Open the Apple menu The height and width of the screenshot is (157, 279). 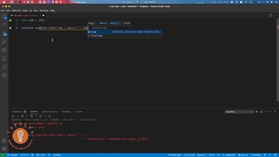coord(4,2)
